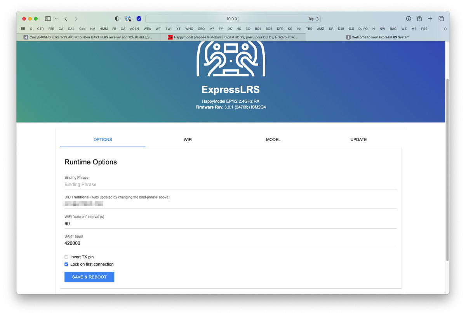Image resolution: width=466 pixels, height=316 pixels.
Task: Open the MODEL tab
Action: [x=273, y=140]
